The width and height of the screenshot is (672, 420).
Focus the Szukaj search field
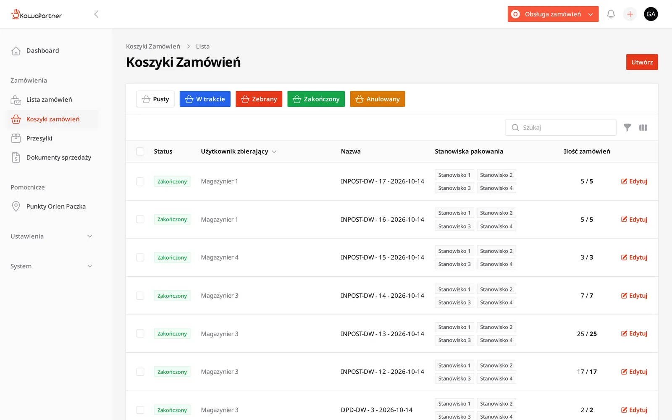click(561, 128)
